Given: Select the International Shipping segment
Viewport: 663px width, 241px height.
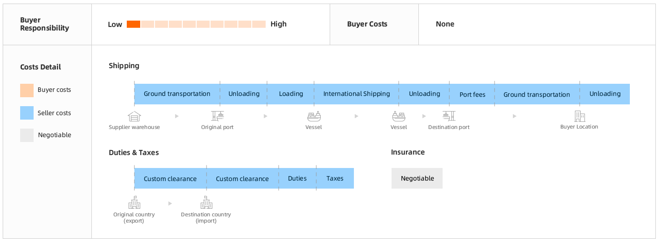Looking at the screenshot, I should pos(356,94).
